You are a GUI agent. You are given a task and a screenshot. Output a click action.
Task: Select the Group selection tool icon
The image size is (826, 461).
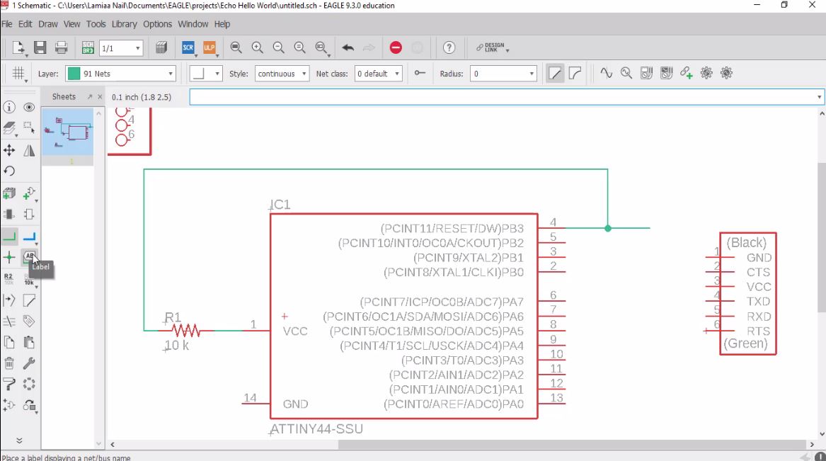point(29,127)
